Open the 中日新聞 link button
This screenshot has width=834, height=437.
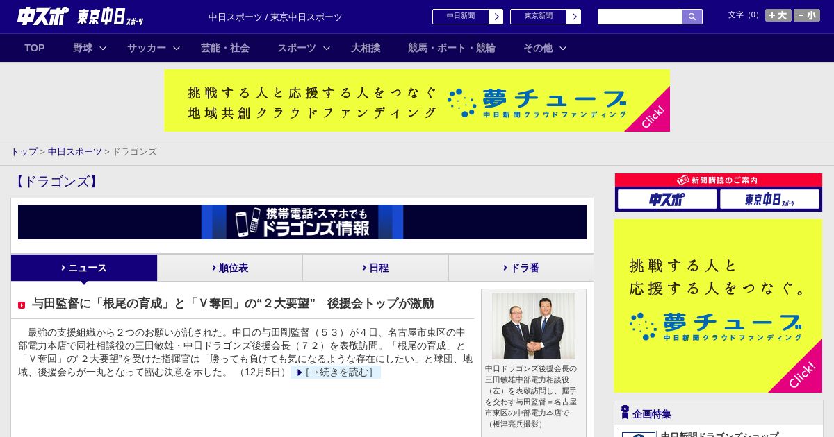[461, 17]
